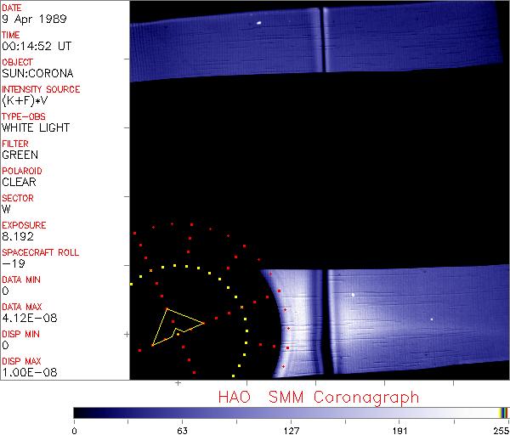The image size is (510, 435).
Task: Click the color bar near the 127 mark
Action: pos(291,412)
